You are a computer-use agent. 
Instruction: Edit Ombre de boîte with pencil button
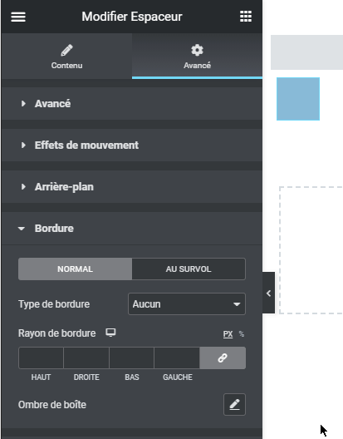(x=234, y=404)
